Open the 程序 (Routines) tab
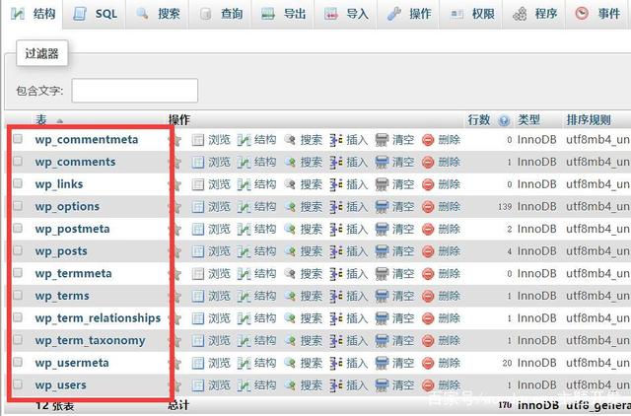The height and width of the screenshot is (416, 631). (x=534, y=14)
